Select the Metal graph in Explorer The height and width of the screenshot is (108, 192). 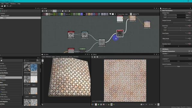coord(20,18)
